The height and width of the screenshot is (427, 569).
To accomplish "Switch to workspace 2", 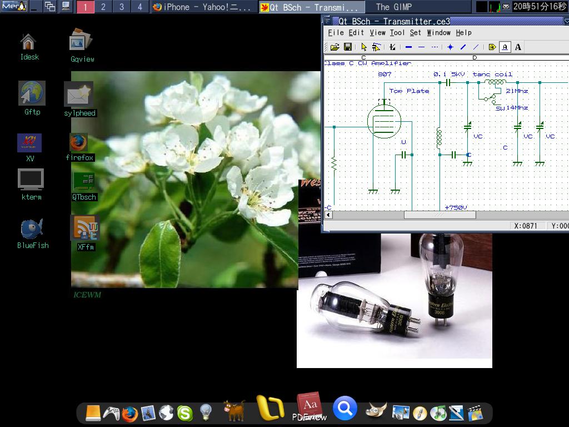I will [102, 7].
